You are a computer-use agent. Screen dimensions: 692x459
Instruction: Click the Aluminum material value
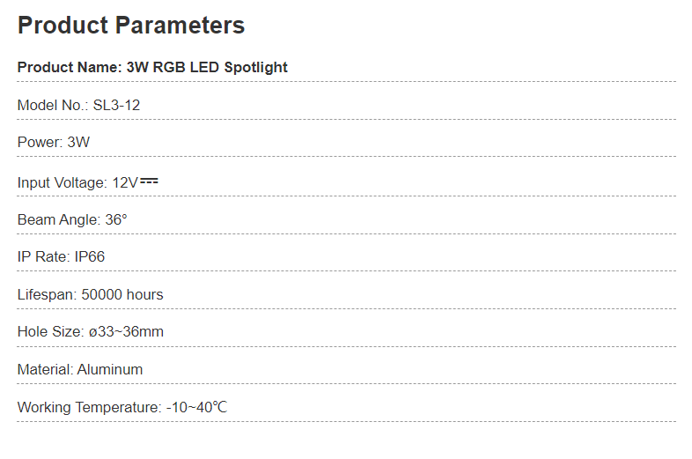[x=110, y=370]
